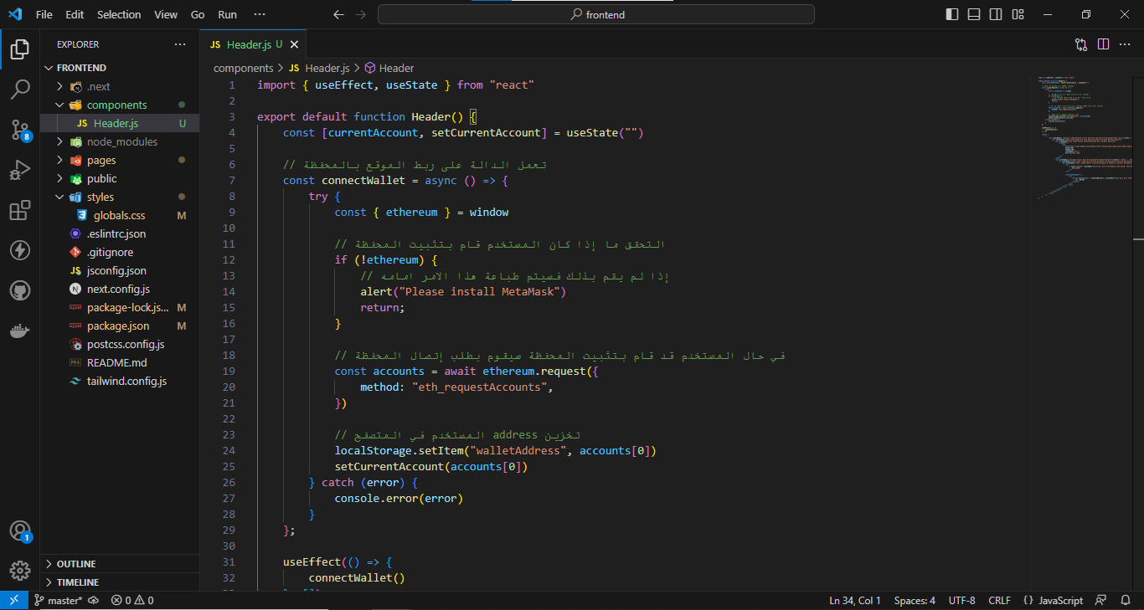Open the Extensions view

[20, 210]
